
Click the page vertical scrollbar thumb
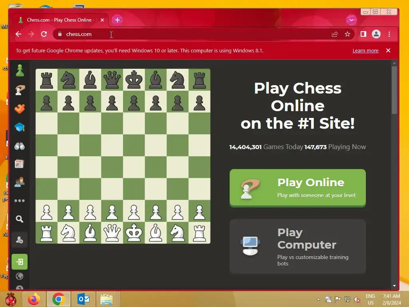click(394, 90)
